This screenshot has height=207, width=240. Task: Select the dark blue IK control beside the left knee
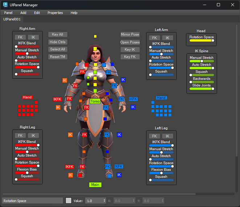(x=119, y=135)
